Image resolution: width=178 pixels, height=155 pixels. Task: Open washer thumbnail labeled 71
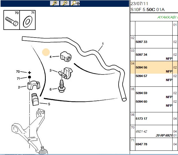point(28,20)
